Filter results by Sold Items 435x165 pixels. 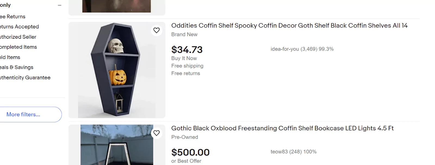10,57
